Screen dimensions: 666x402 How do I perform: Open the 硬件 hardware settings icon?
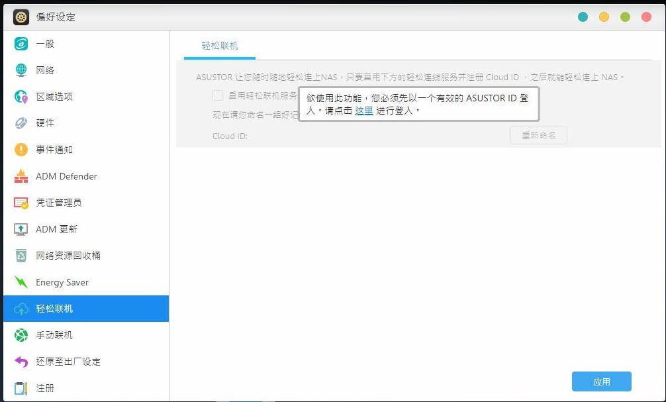click(20, 123)
